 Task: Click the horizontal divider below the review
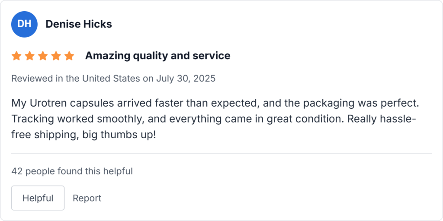[221, 154]
